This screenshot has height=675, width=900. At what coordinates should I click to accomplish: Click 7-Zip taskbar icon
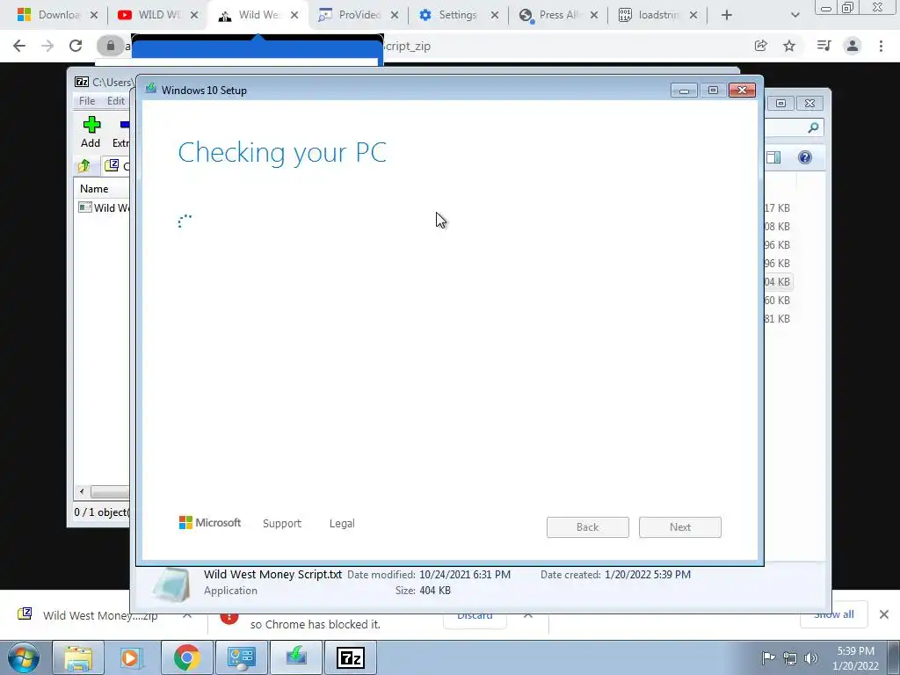(x=351, y=657)
